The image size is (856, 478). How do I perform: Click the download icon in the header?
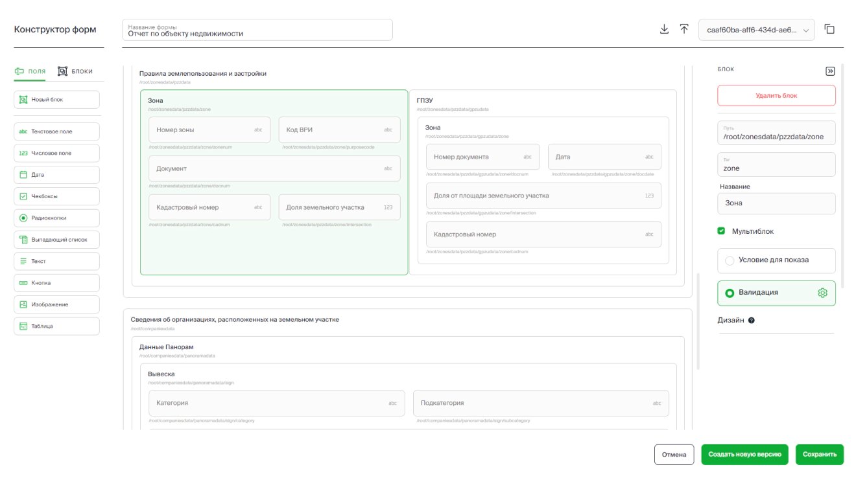click(x=664, y=29)
